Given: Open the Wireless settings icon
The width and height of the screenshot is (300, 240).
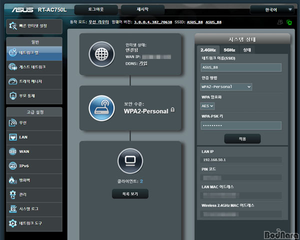Looking at the screenshot, I should tap(12, 122).
